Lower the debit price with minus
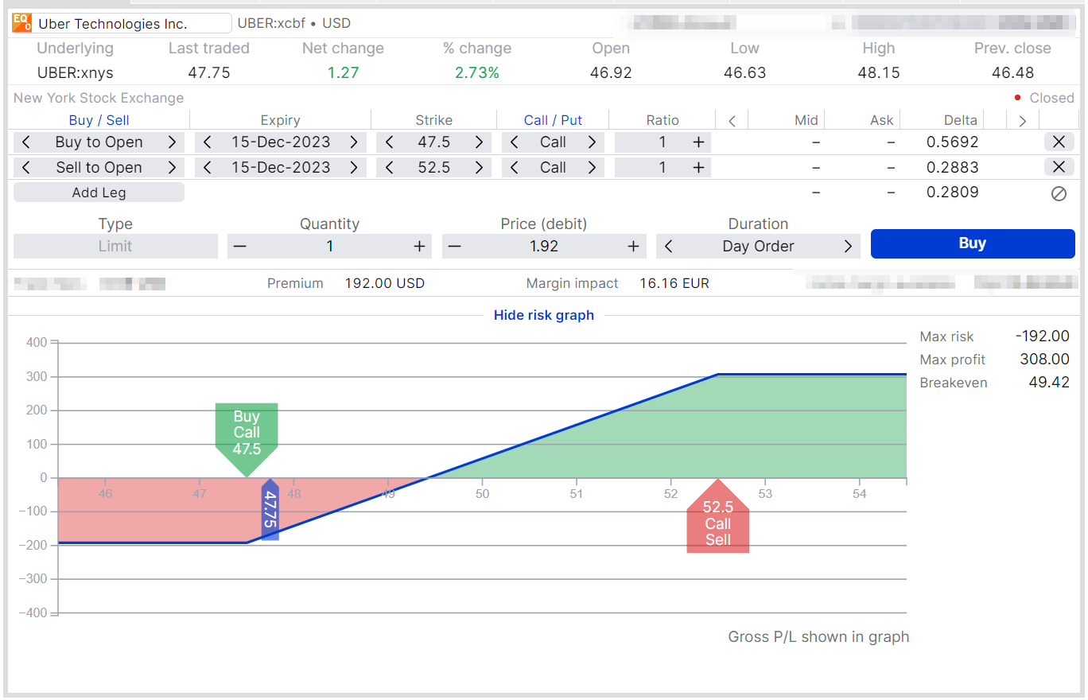1088x700 pixels. (x=454, y=247)
